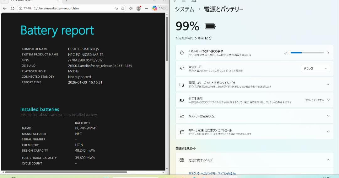Open the Edge profile avatar
Image resolution: width=339 pixels, height=178 pixels.
point(138,8)
